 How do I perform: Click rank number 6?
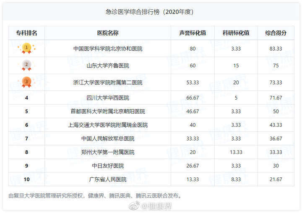coord(26,125)
